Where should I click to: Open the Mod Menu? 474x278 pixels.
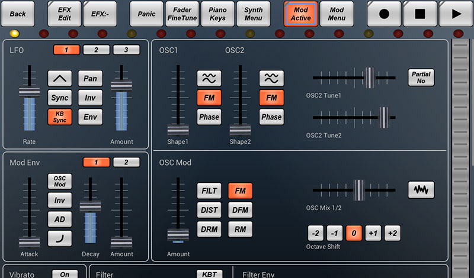click(x=337, y=14)
